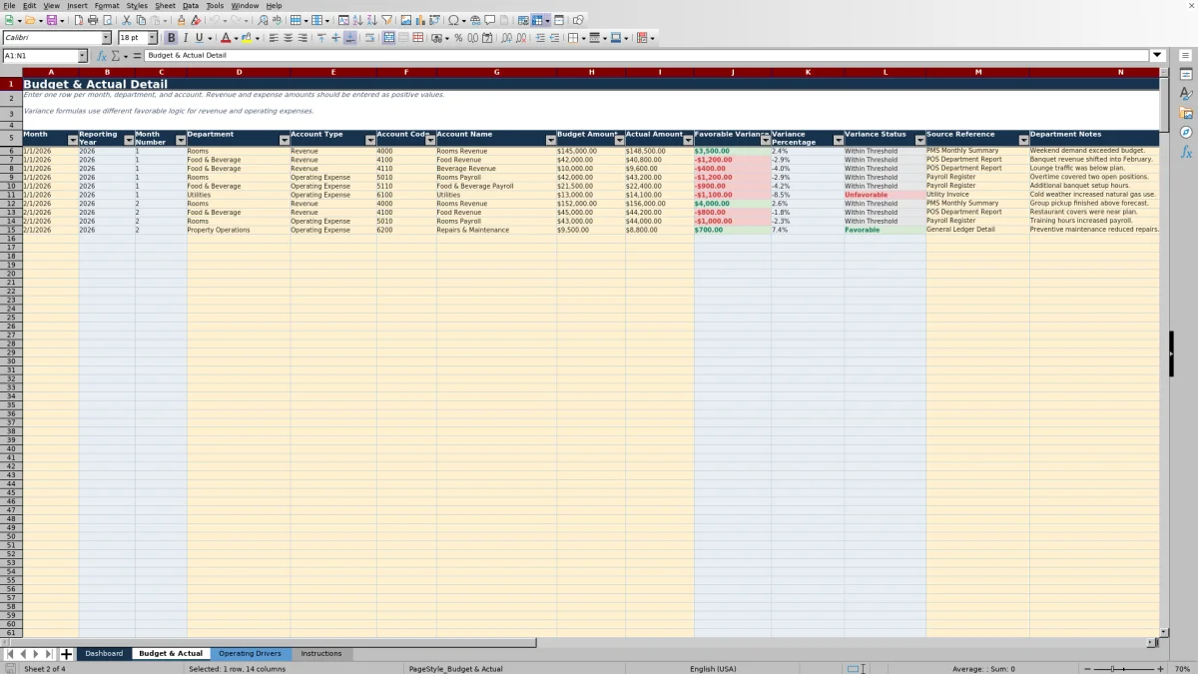
Task: Open the sidebar Navigator compass icon
Action: (x=1186, y=132)
